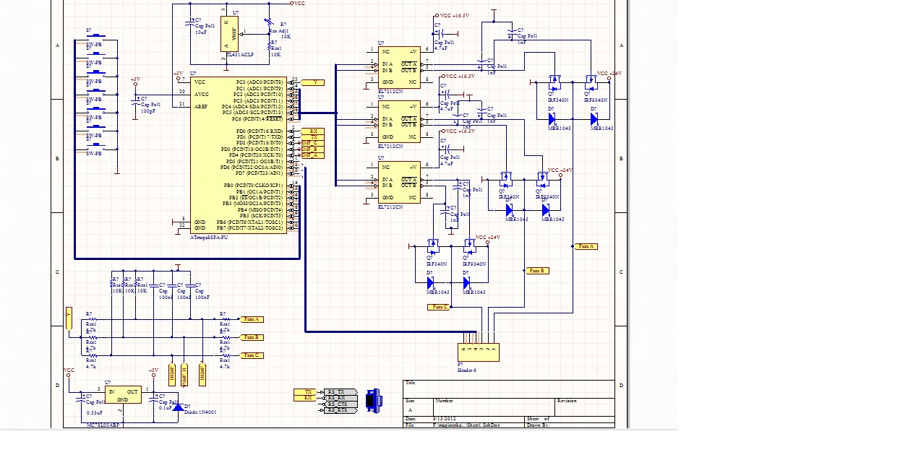Image resolution: width=921 pixels, height=473 pixels.
Task: Select the 0.33uF input capacitor
Action: (x=81, y=398)
